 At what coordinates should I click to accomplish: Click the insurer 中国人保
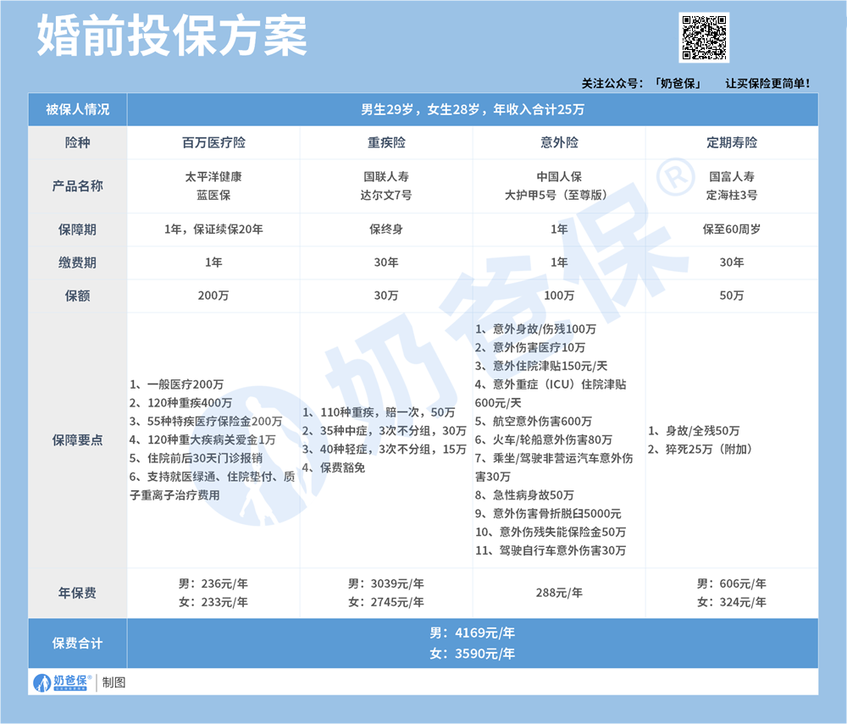559,176
